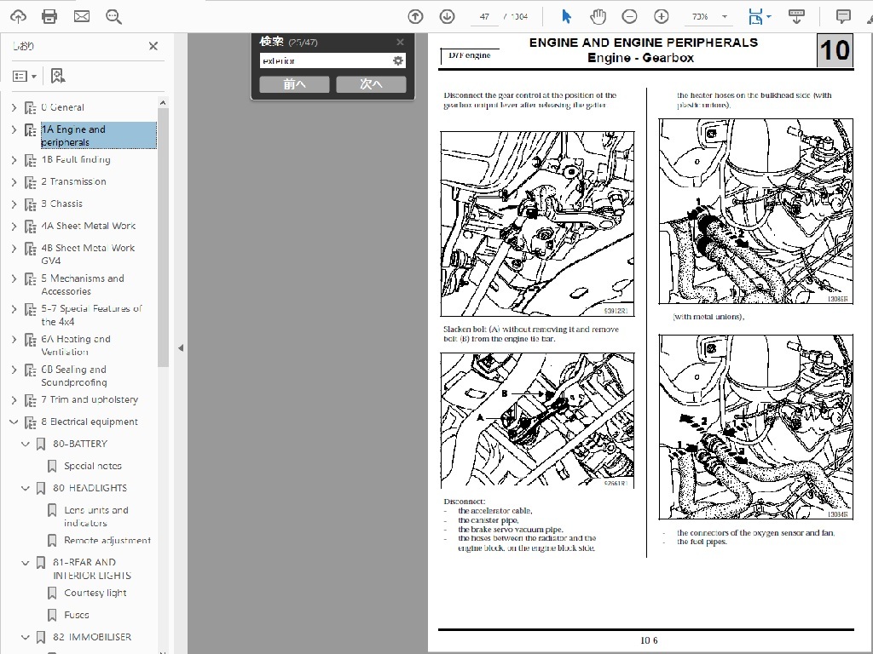Open search settings gear icon

pyautogui.click(x=398, y=60)
